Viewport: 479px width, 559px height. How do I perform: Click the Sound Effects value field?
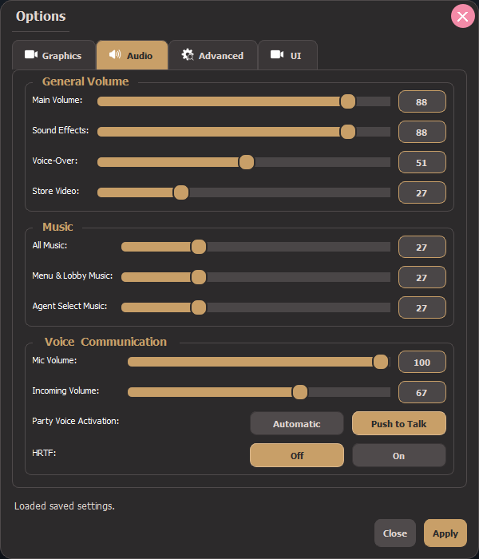click(x=422, y=132)
